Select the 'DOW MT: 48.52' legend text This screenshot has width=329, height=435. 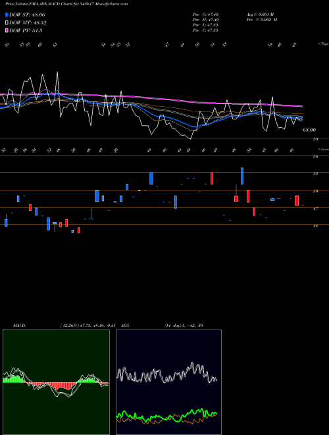click(x=28, y=23)
